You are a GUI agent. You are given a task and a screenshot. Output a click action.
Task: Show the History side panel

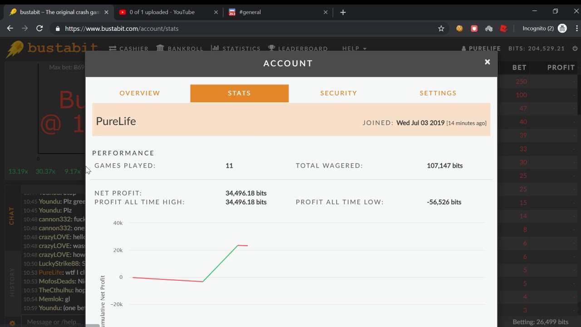click(12, 282)
